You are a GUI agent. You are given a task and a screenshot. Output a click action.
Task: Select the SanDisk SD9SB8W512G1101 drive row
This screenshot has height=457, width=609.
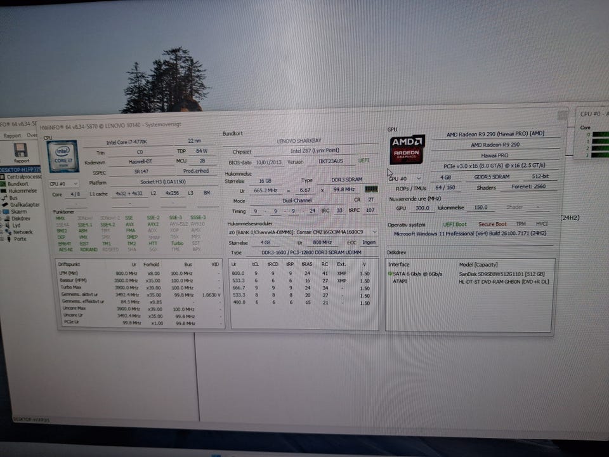click(469, 274)
